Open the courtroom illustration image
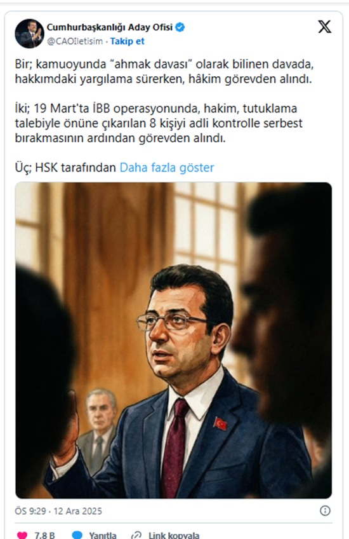The width and height of the screenshot is (349, 539). click(x=174, y=340)
